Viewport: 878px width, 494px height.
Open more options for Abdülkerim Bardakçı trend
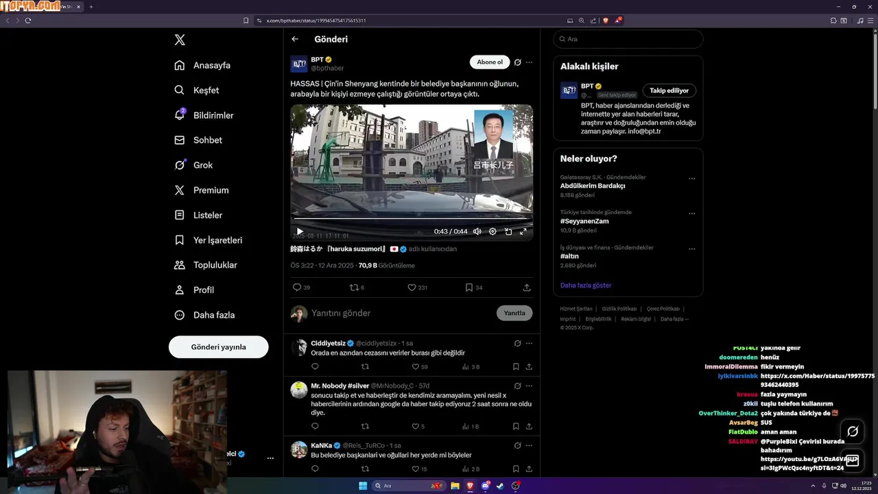[x=691, y=178]
